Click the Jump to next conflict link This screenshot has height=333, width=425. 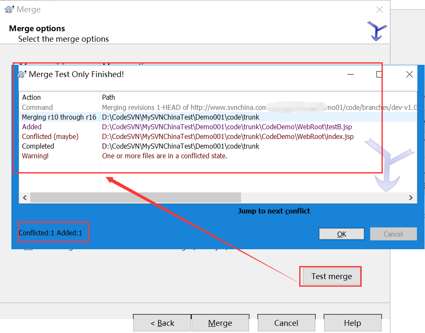tap(274, 211)
